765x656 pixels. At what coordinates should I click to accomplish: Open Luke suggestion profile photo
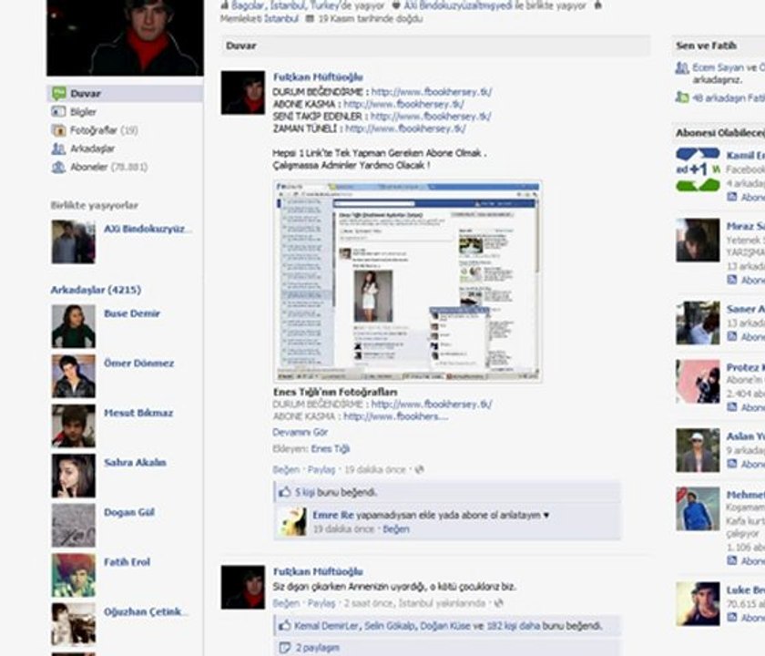pyautogui.click(x=698, y=604)
